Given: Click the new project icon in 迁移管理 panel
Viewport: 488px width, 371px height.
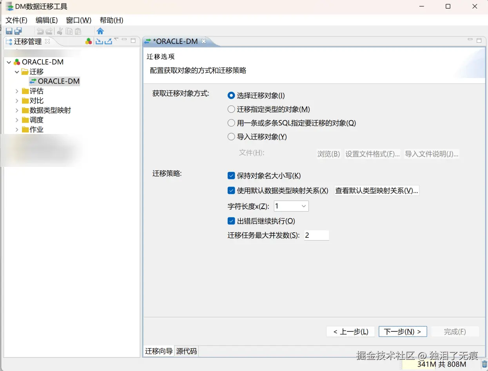Looking at the screenshot, I should click(89, 41).
